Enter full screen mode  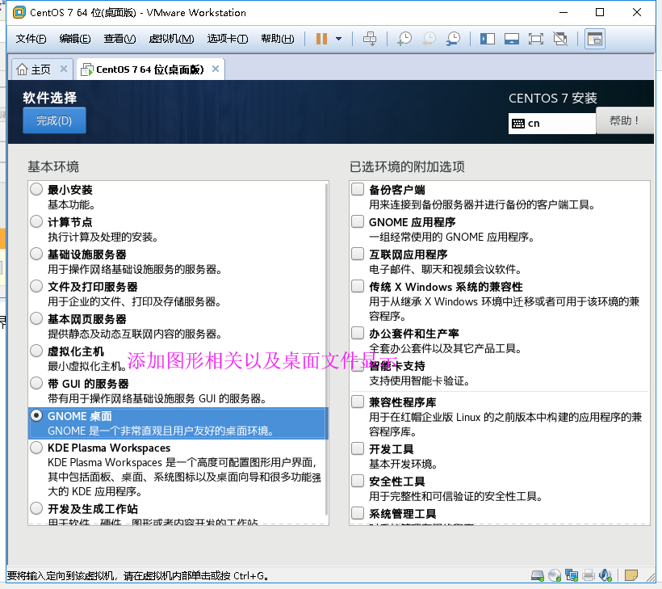(536, 39)
